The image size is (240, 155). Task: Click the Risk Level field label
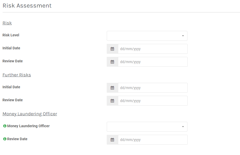tap(11, 35)
